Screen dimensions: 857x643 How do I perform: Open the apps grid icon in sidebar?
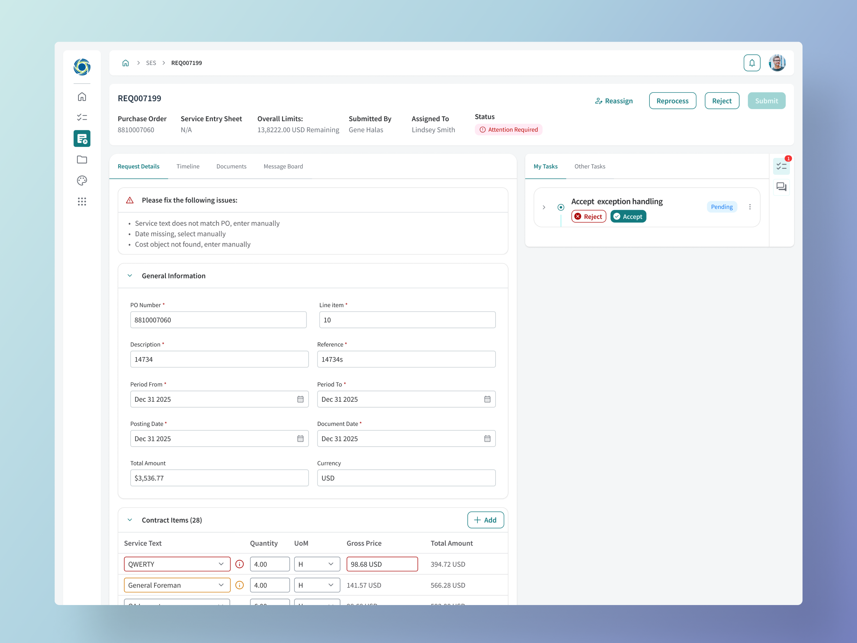tap(82, 201)
